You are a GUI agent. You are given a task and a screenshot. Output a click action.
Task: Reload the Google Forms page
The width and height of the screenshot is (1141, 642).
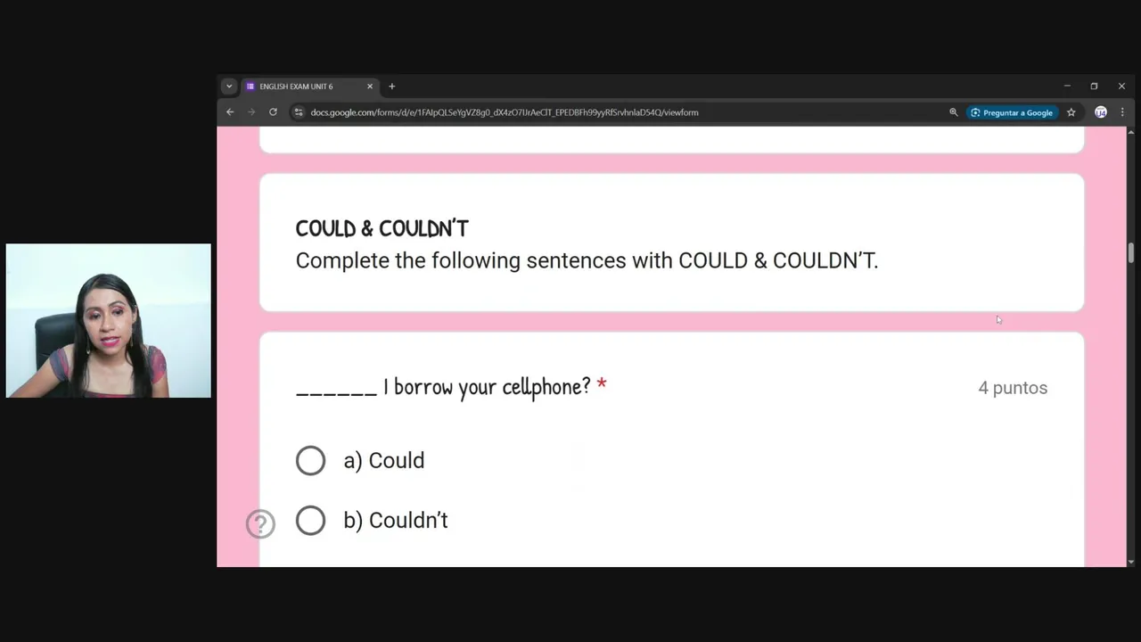pos(273,112)
